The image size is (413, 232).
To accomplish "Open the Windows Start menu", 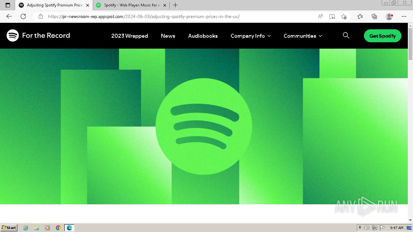I will (x=9, y=227).
